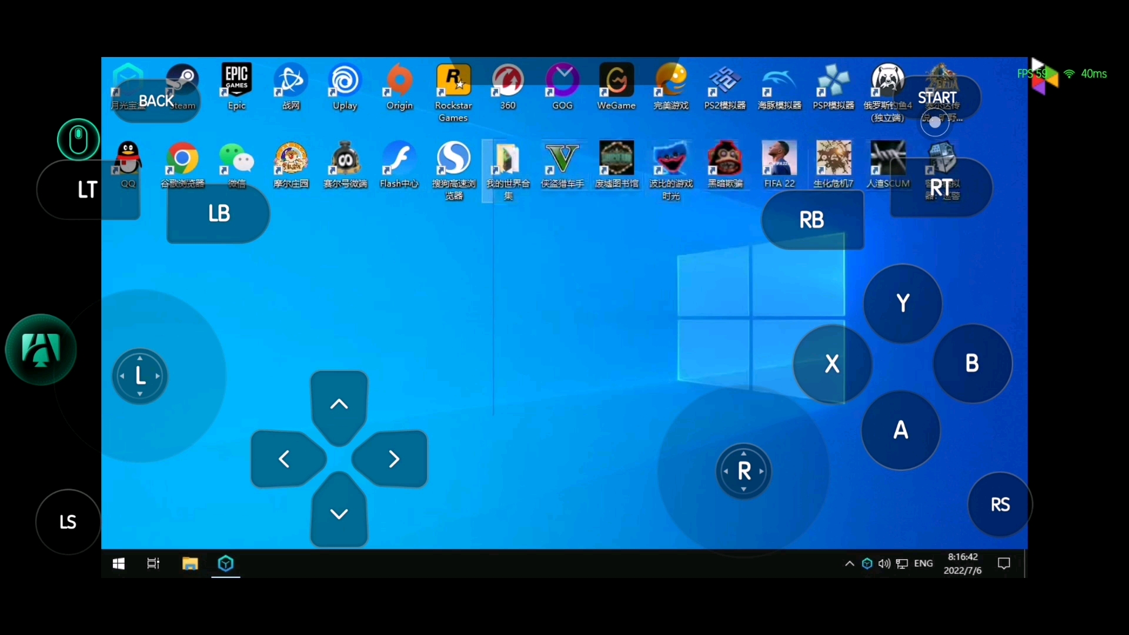Tap the mouse mode toggle icon

tap(78, 140)
